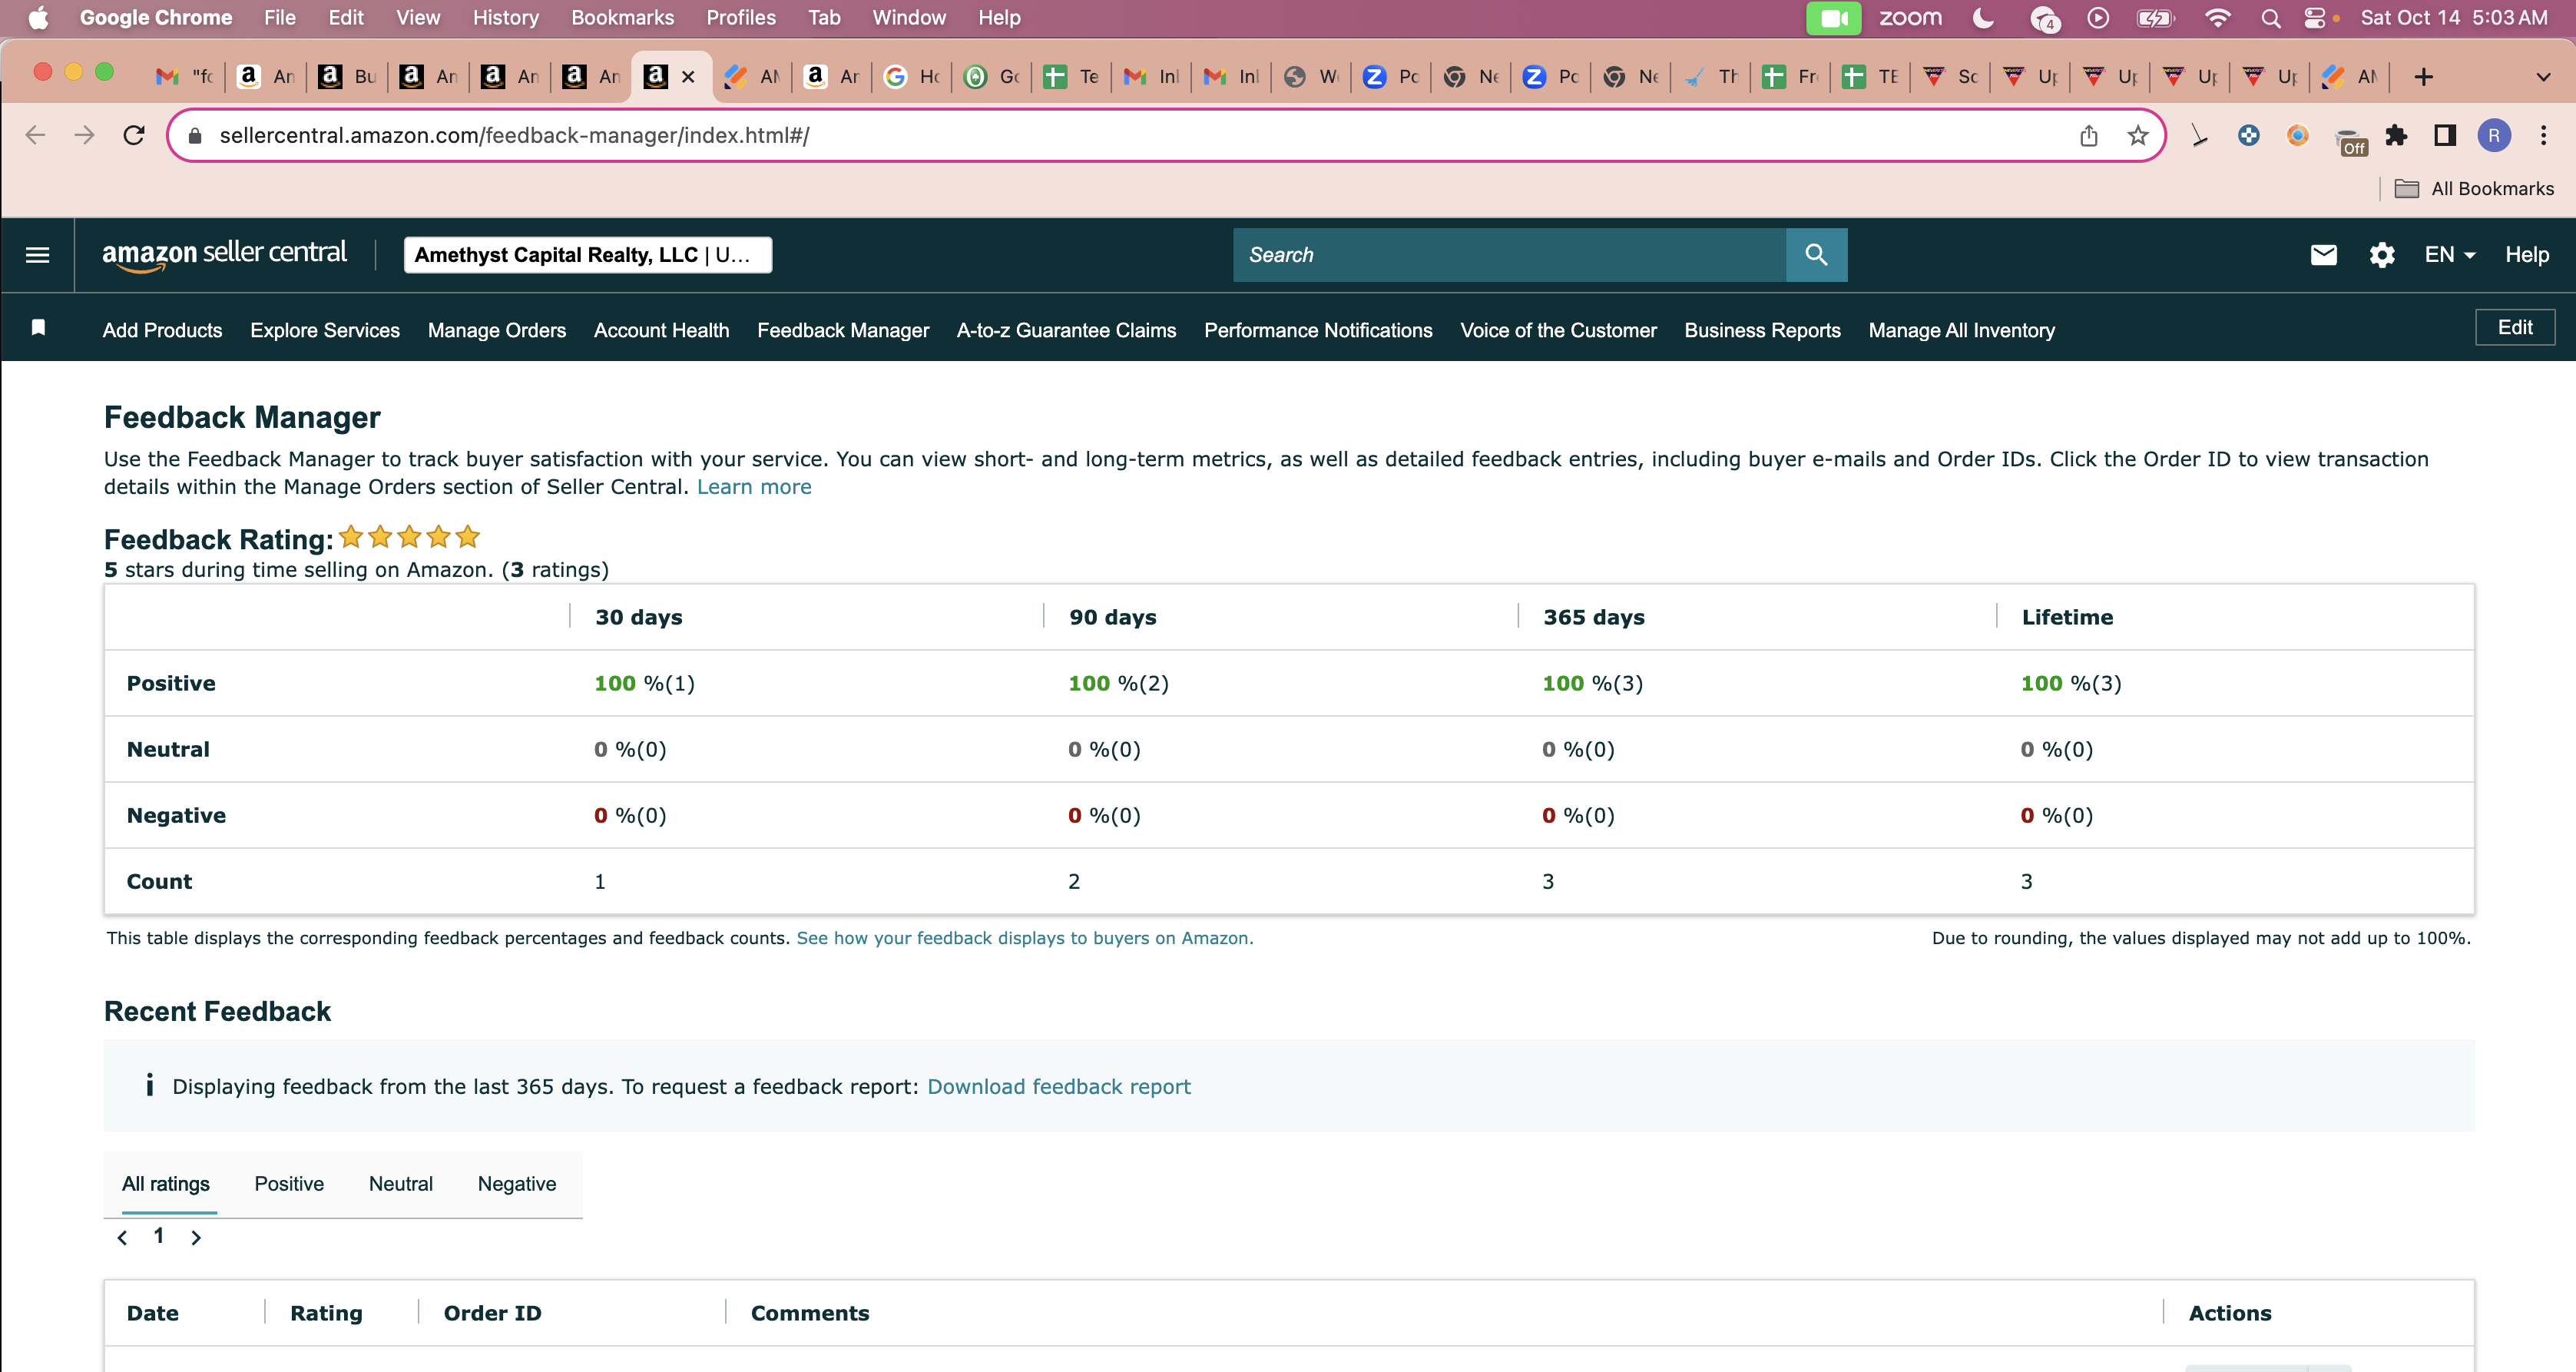
Task: Open a new browser tab
Action: [2423, 77]
